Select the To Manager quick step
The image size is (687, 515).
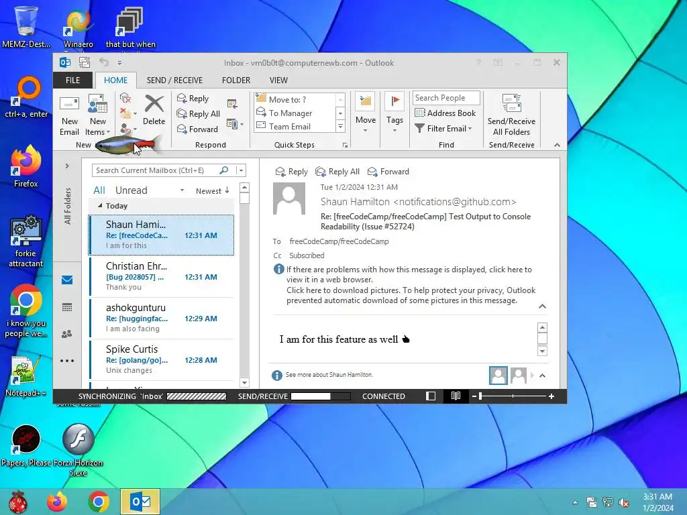(295, 113)
